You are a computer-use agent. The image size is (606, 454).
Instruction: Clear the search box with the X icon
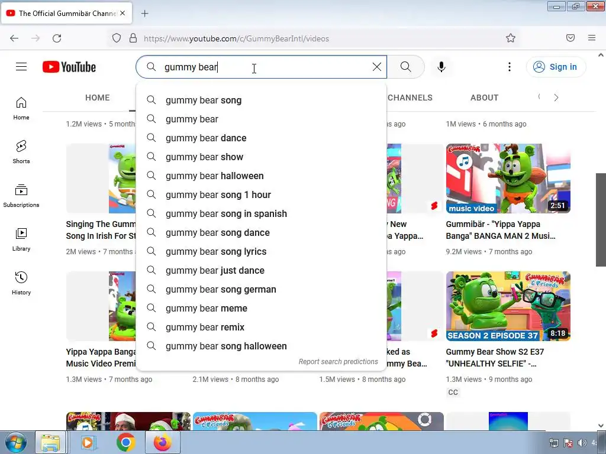tap(377, 67)
